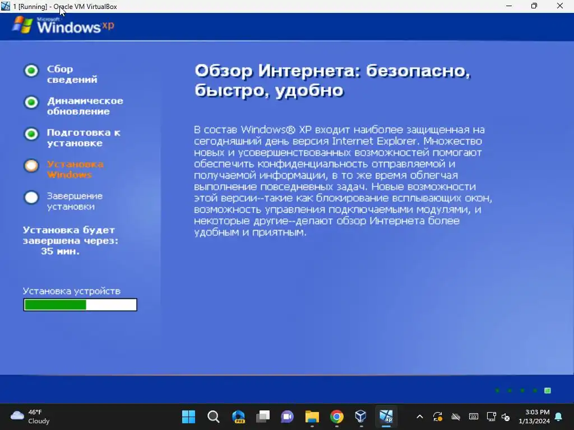Open the notifications bell icon
Viewport: 574px width, 430px height.
[x=559, y=417]
